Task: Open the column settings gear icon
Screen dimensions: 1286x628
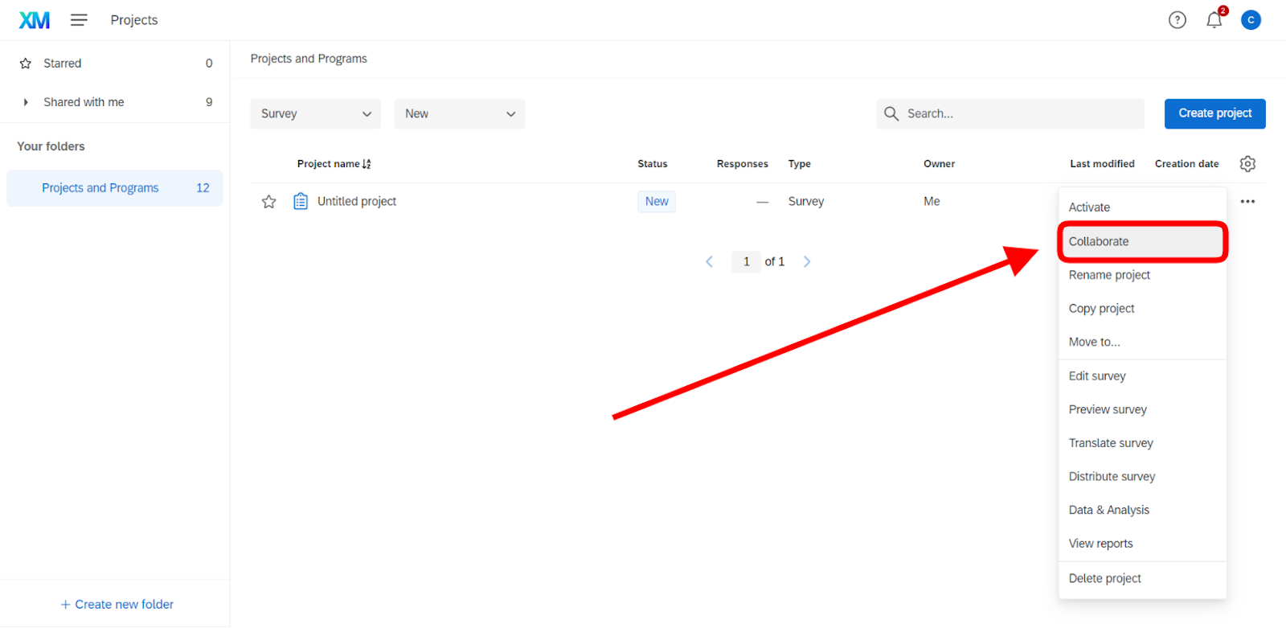Action: [1247, 164]
